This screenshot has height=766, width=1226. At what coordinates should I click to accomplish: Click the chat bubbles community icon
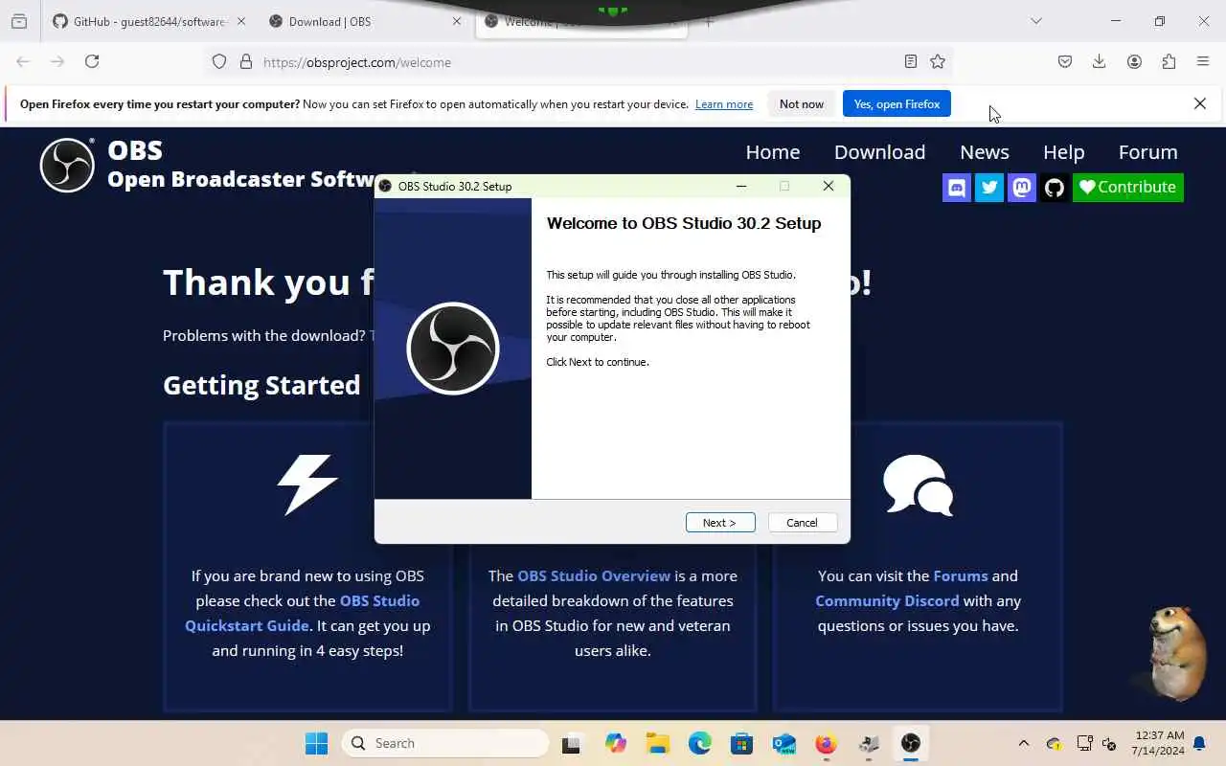[x=918, y=484]
